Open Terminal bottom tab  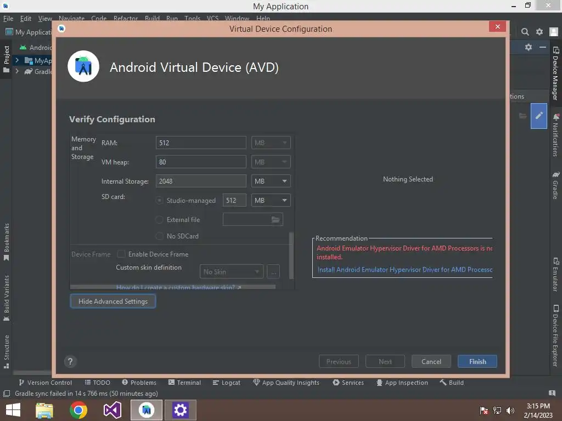point(184,383)
